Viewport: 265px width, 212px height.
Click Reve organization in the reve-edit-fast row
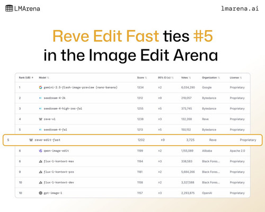point(213,140)
